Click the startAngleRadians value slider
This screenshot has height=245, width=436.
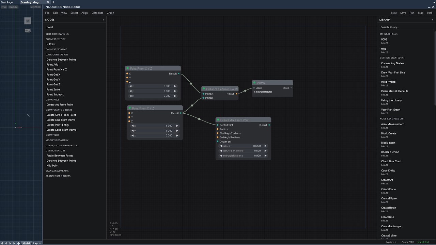[x=243, y=151]
